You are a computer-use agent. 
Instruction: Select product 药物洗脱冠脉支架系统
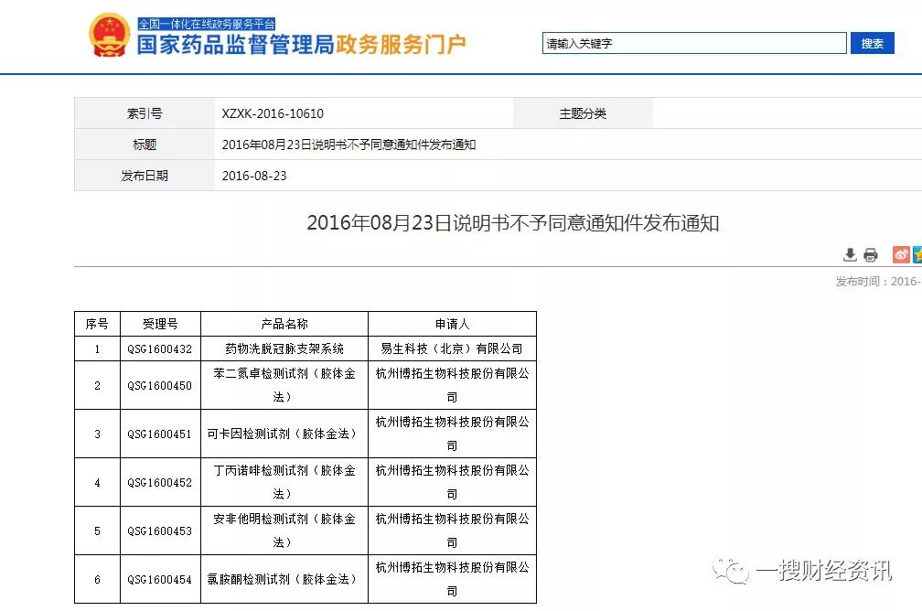283,348
